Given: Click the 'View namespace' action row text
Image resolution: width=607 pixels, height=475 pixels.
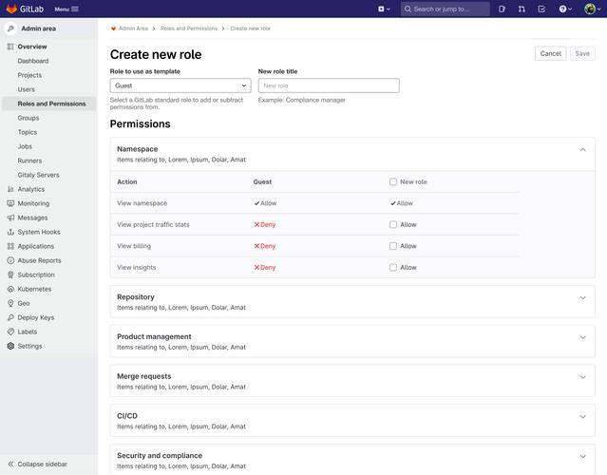Looking at the screenshot, I should tap(142, 203).
